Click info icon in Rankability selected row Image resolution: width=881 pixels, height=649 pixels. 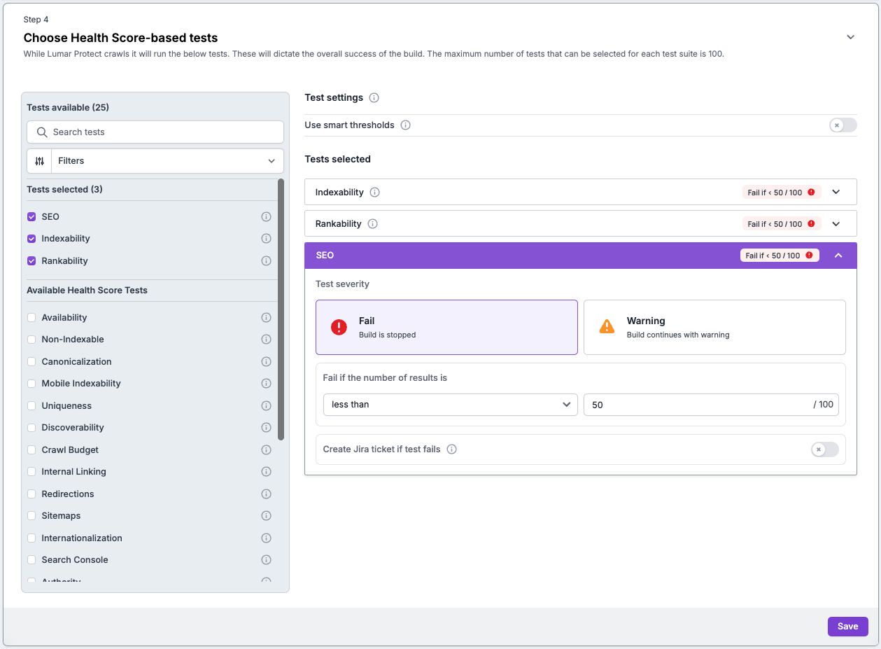[372, 224]
